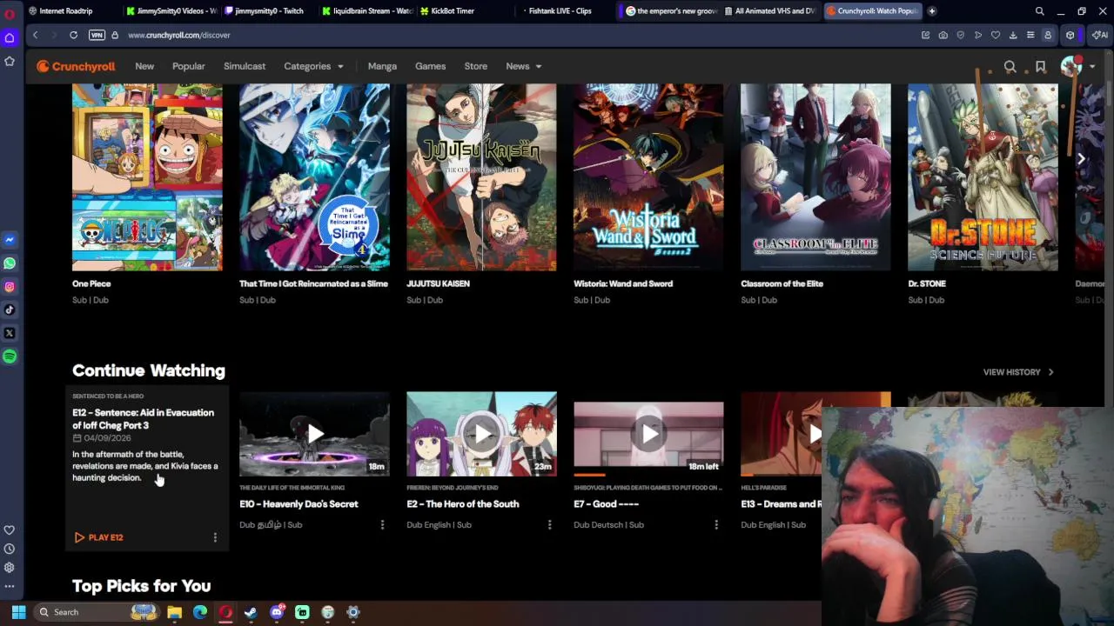Toggle the VPN badge in the address bar
The image size is (1114, 626).
97,35
